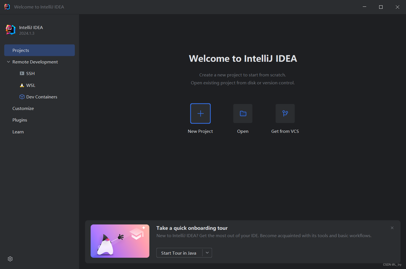Click the WSL penguin icon

[x=22, y=85]
